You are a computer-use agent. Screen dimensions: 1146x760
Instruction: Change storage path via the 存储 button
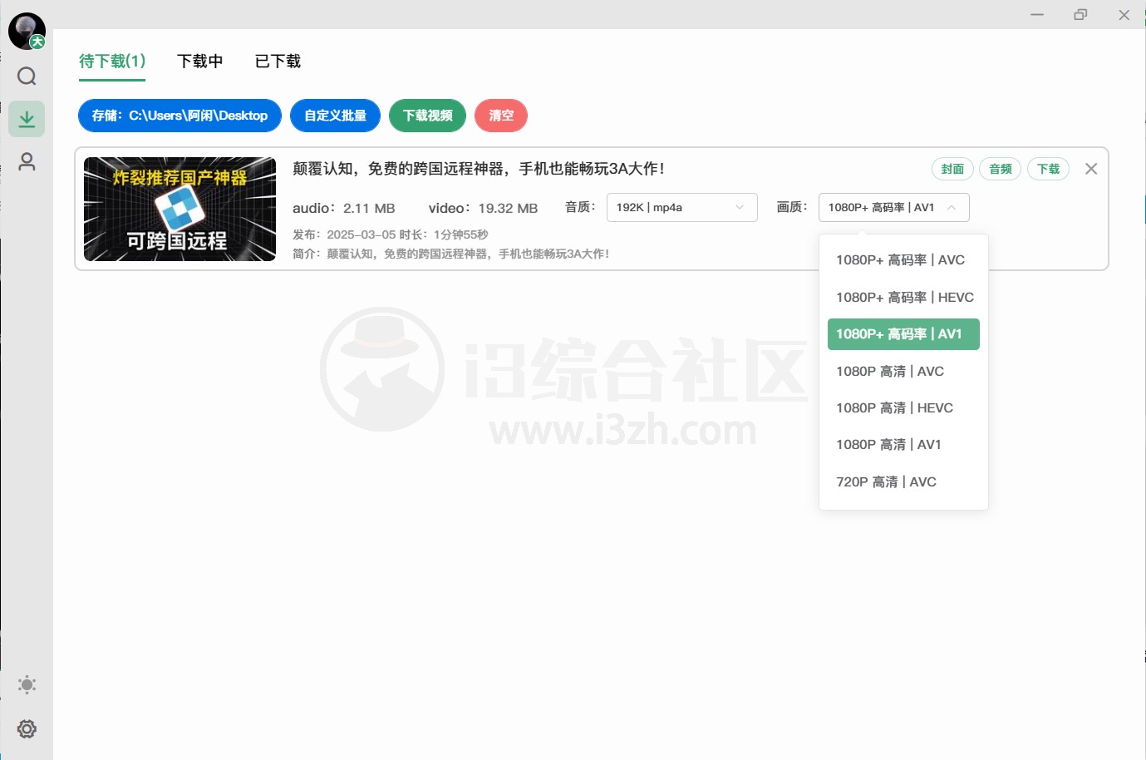(x=179, y=116)
